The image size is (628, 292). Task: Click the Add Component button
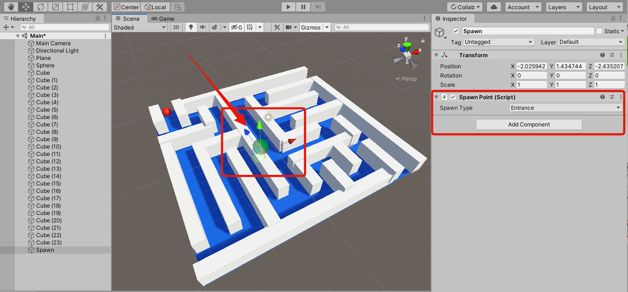[x=529, y=125]
